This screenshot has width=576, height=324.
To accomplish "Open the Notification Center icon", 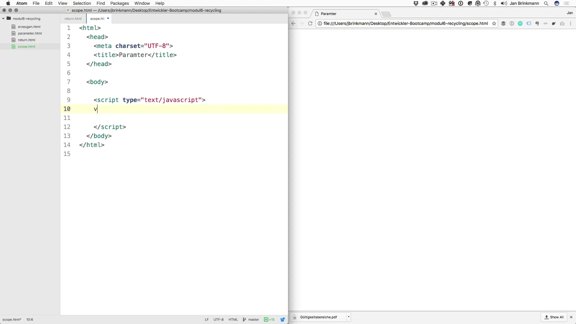I will coord(567,3).
